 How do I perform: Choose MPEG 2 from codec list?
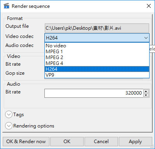point(97,57)
